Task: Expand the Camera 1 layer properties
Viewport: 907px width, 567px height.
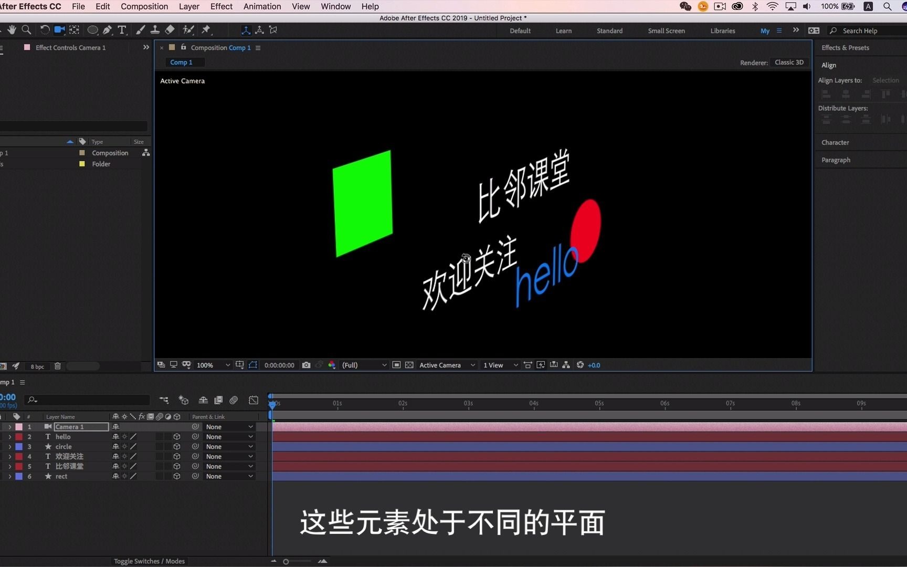Action: pyautogui.click(x=9, y=427)
